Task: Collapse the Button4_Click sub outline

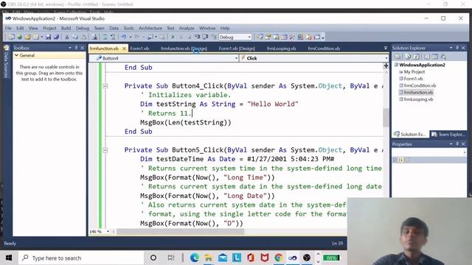Action: click(x=105, y=86)
